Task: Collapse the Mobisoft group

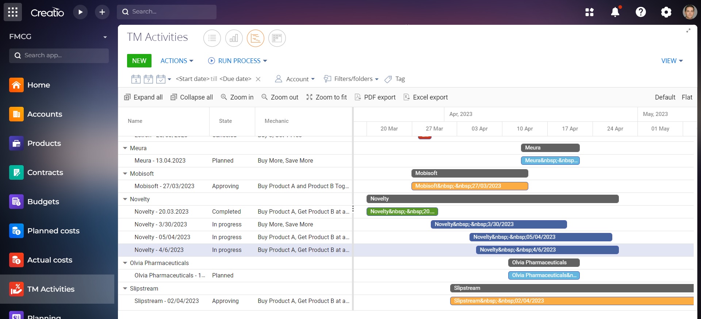Action: tap(125, 174)
